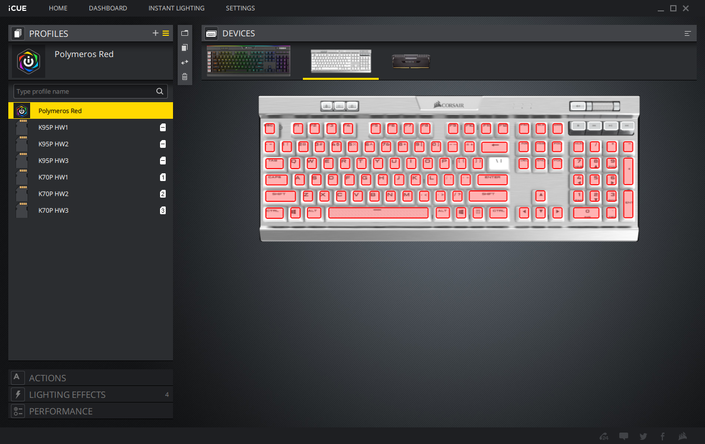The height and width of the screenshot is (444, 705).
Task: Click the Profiles panel header icon
Action: (x=18, y=33)
